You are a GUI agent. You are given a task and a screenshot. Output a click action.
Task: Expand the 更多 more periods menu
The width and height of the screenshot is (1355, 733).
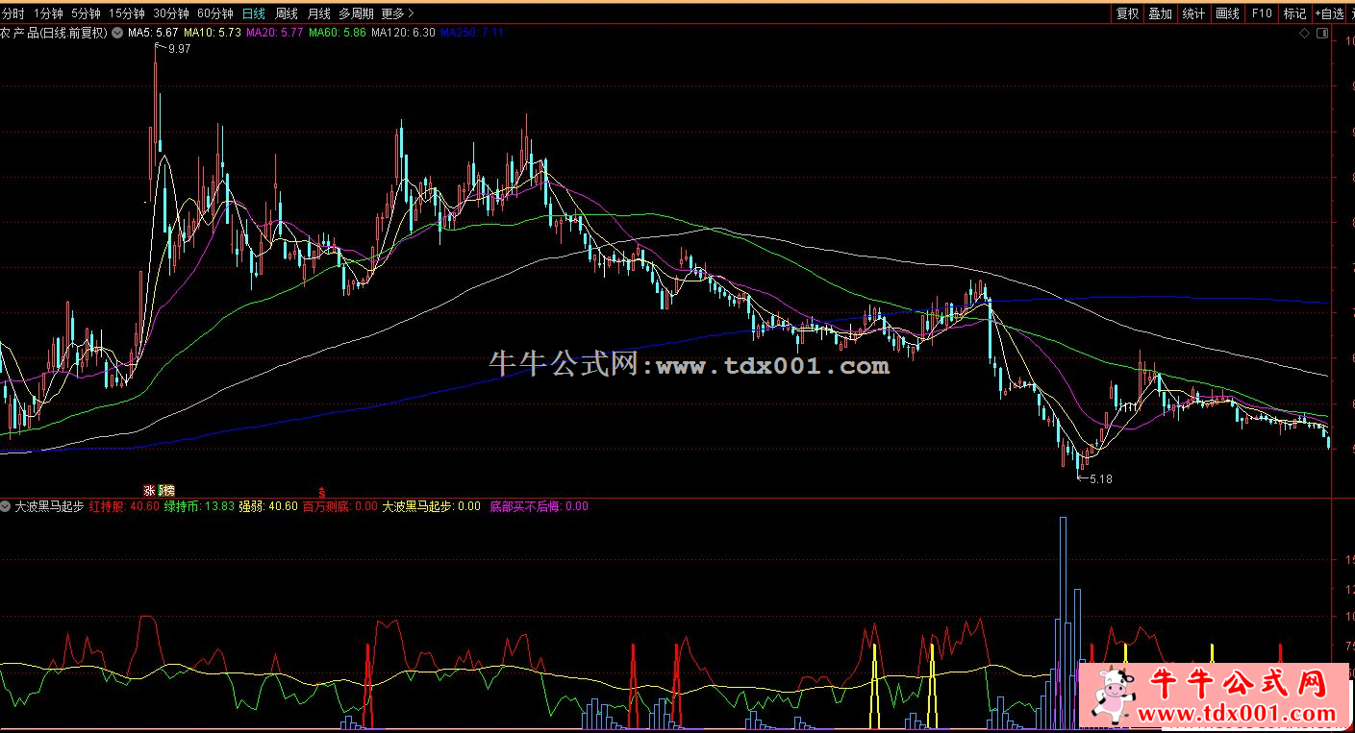(x=397, y=13)
